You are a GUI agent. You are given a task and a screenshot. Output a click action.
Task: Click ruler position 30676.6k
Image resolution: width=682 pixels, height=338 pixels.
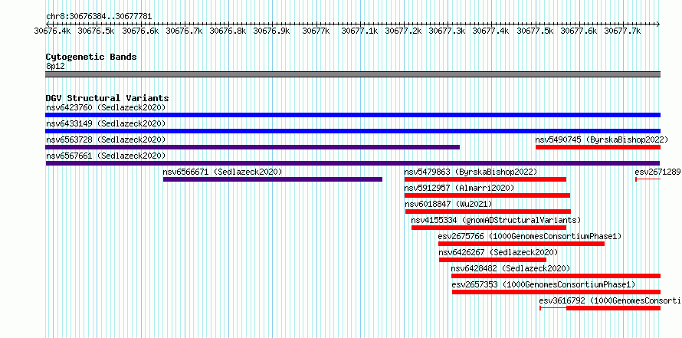pyautogui.click(x=140, y=31)
